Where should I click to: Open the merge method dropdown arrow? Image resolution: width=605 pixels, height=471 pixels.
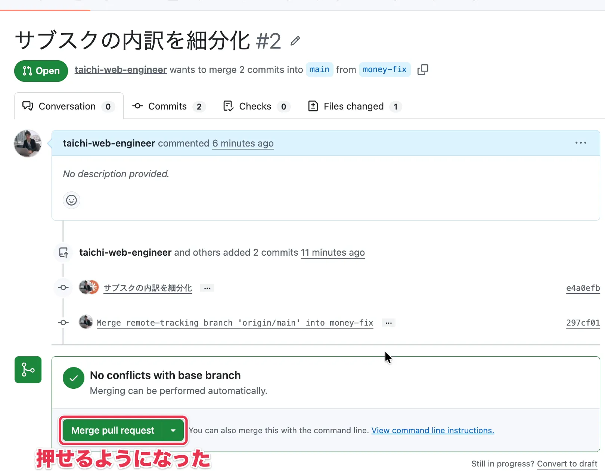[x=173, y=430]
